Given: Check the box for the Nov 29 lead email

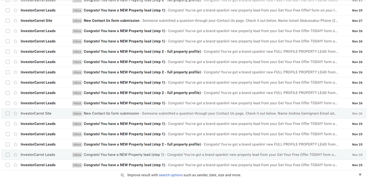Looking at the screenshot, I should click(x=8, y=10).
